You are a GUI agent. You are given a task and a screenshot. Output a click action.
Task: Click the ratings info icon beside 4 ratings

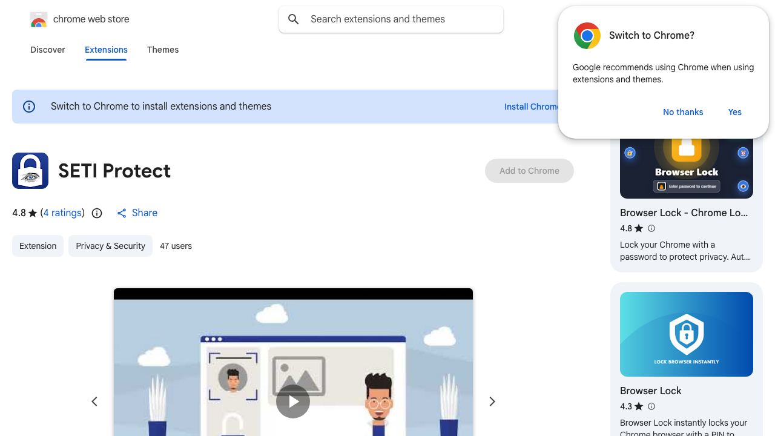coord(97,213)
